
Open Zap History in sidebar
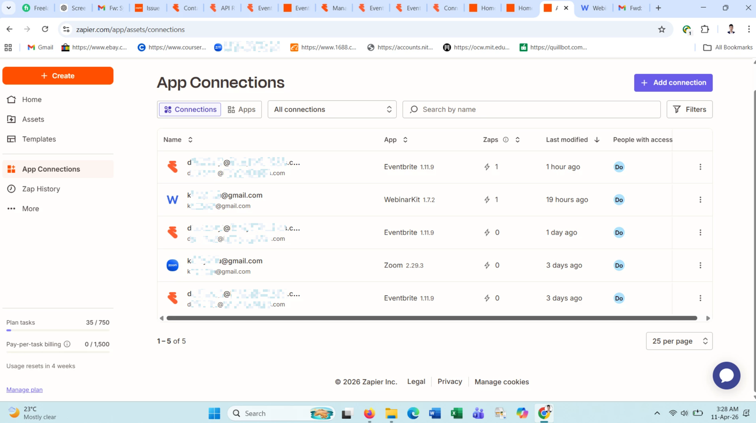(x=41, y=189)
